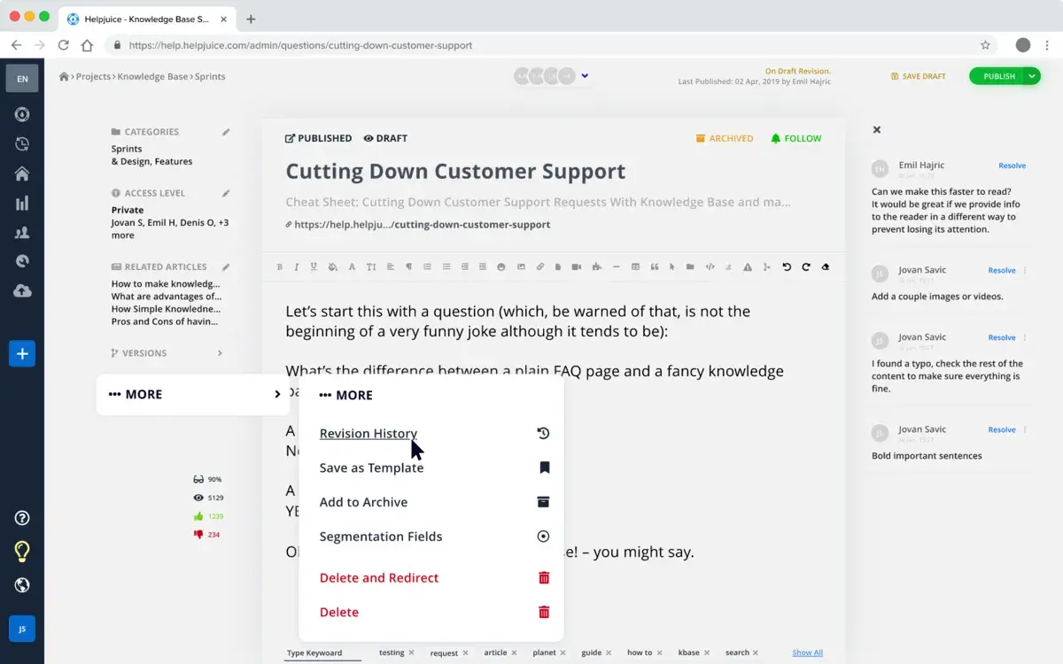Switch to Draft view

click(385, 138)
